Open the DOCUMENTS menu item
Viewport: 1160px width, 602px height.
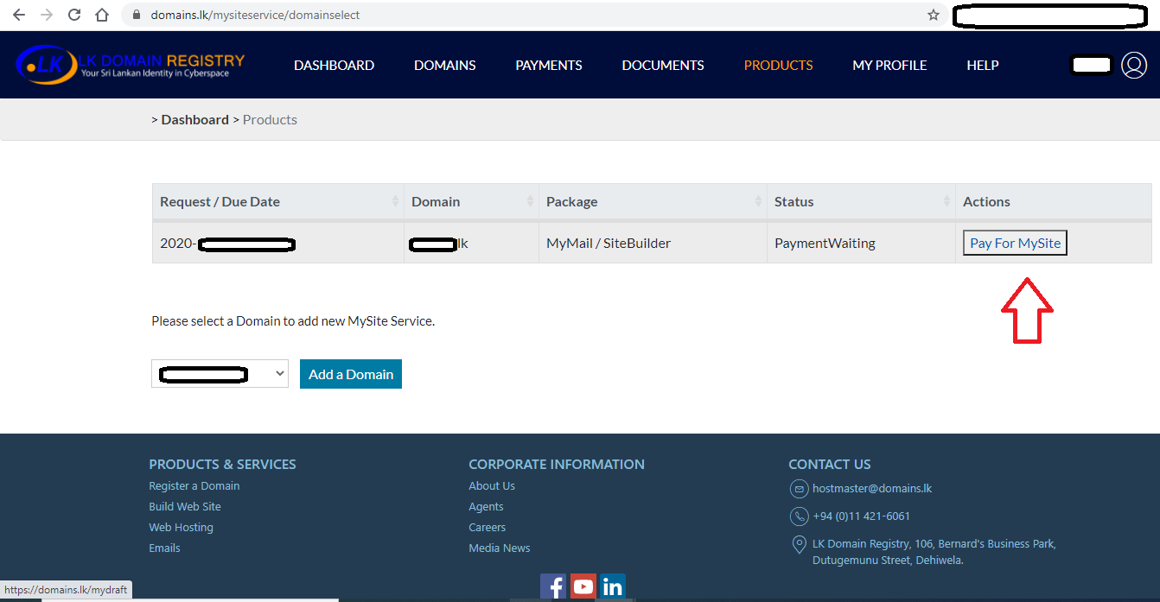tap(663, 65)
